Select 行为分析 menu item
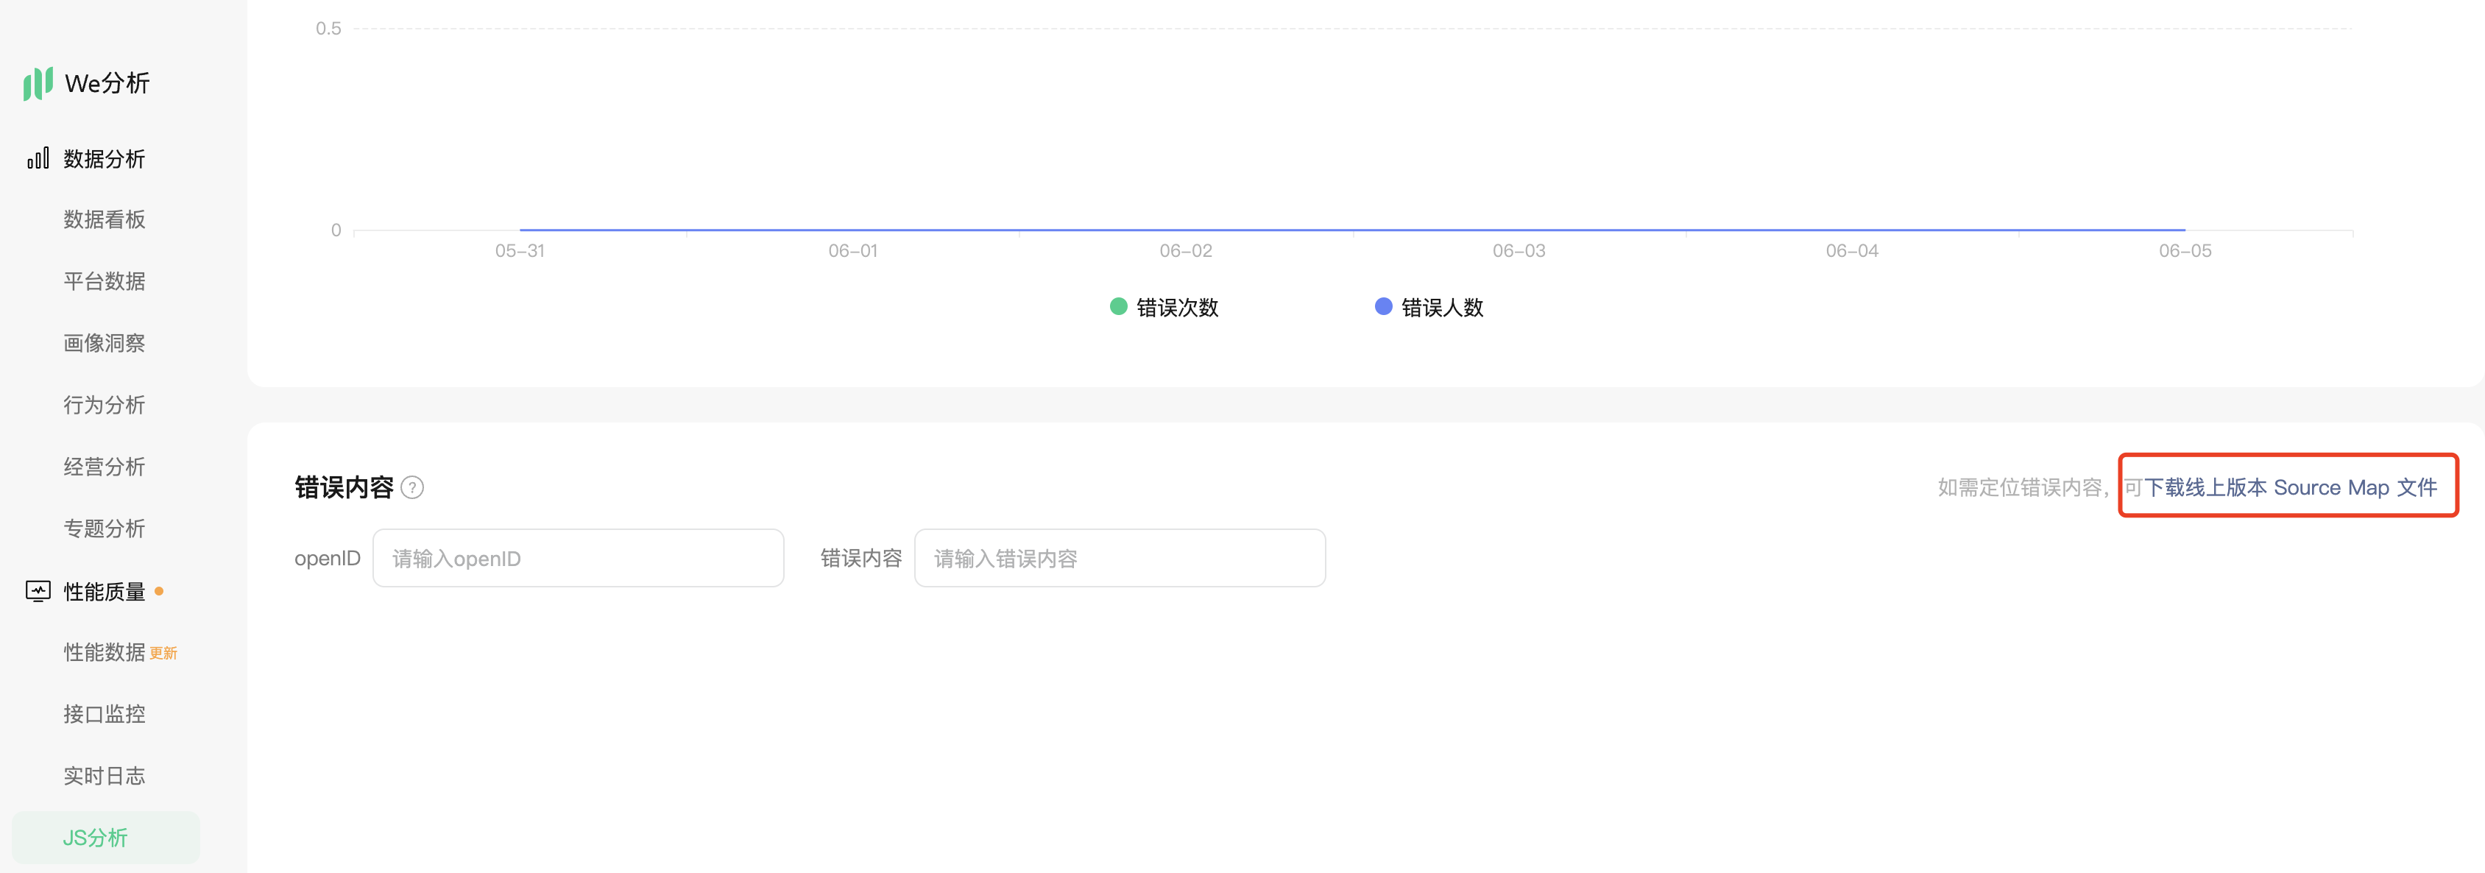2485x873 pixels. point(105,405)
